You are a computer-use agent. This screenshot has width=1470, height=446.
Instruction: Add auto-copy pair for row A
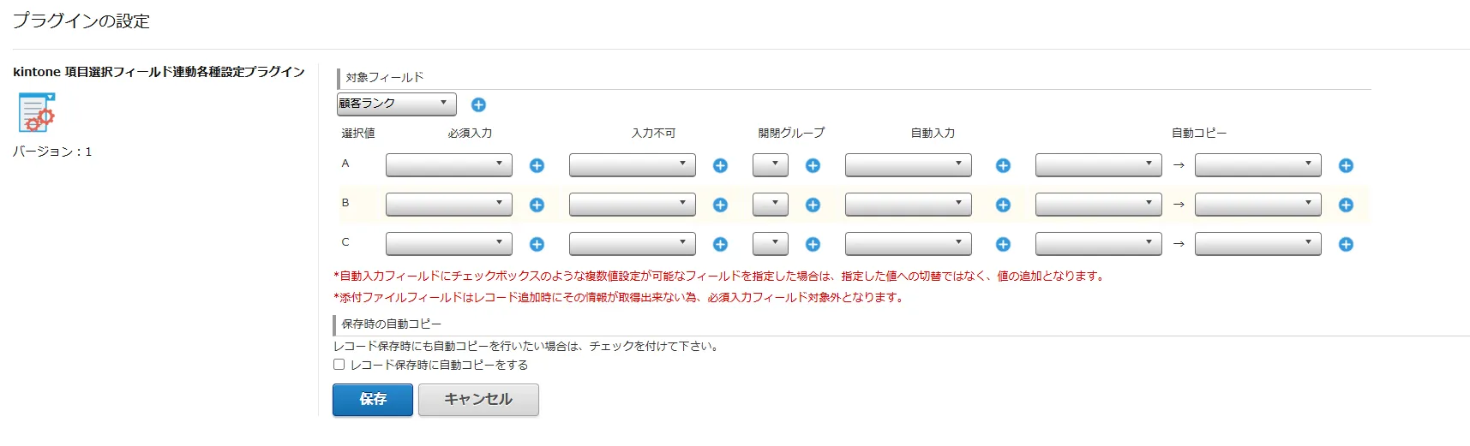(1346, 165)
